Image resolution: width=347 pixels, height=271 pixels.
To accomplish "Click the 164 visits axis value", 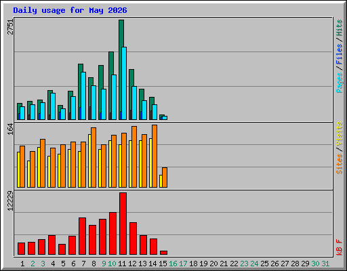I will pos(10,129).
